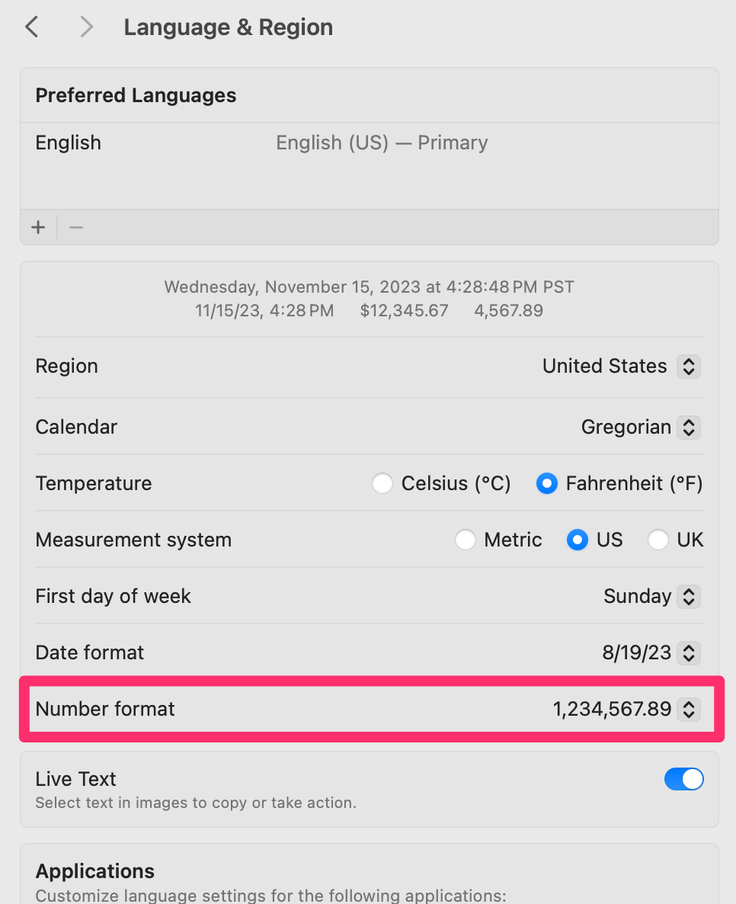Image resolution: width=736 pixels, height=904 pixels.
Task: Select the UK measurement system
Action: point(658,540)
